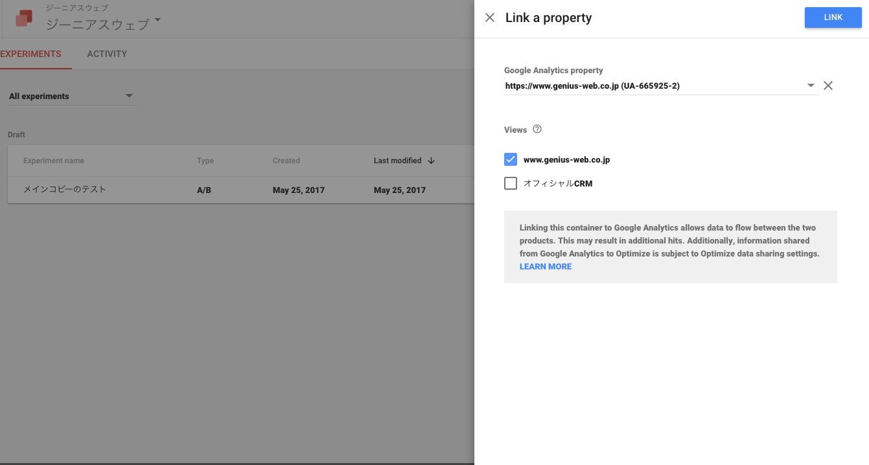Screen dimensions: 869x465
Task: Click the blue LINK button
Action: coord(833,17)
